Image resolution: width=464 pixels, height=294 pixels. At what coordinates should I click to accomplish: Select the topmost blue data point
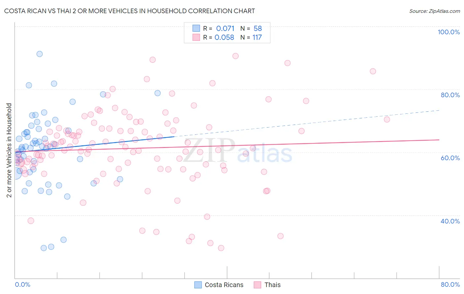tap(40, 54)
